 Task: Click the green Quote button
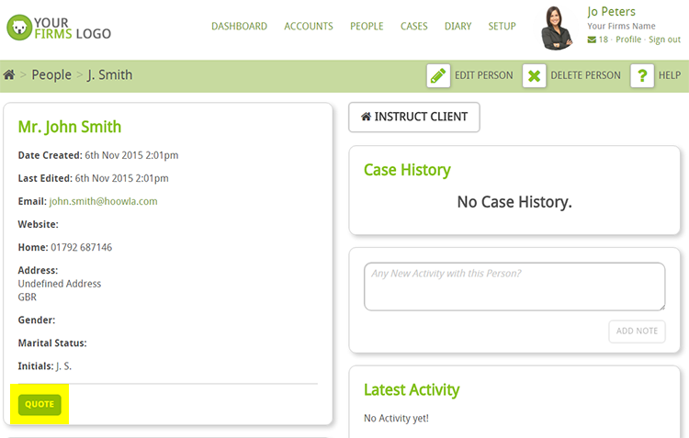pyautogui.click(x=40, y=405)
